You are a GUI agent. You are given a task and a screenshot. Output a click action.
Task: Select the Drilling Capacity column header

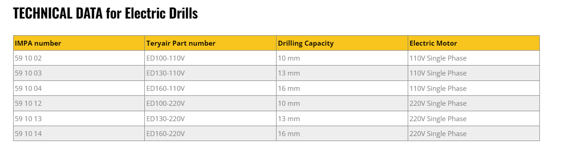click(342, 43)
